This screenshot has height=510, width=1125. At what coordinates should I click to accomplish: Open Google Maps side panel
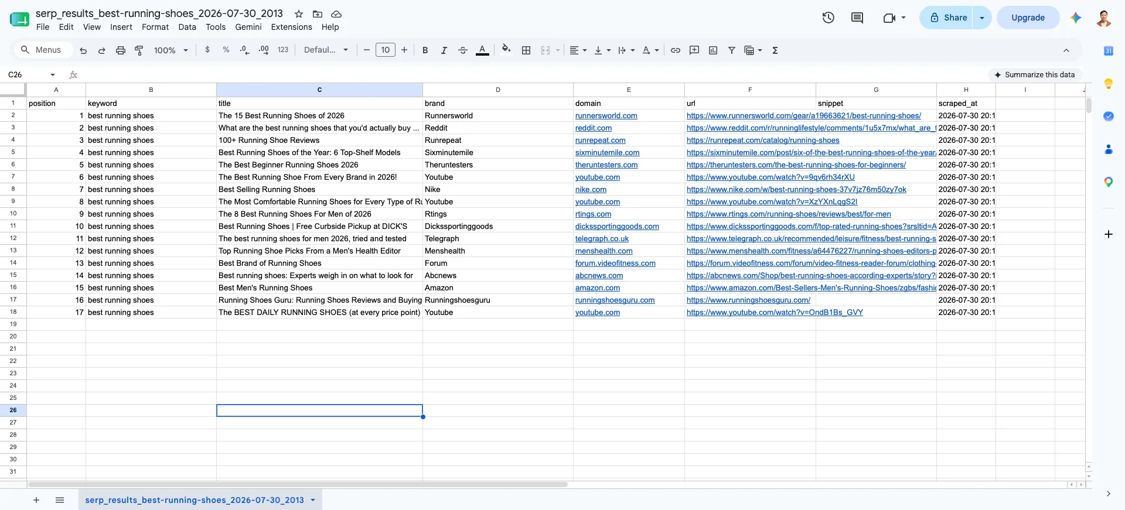pos(1109,182)
